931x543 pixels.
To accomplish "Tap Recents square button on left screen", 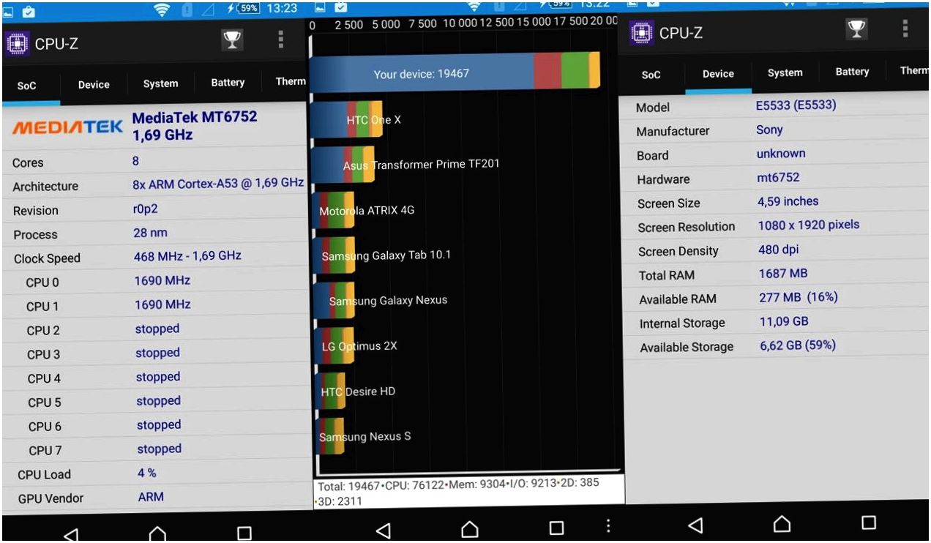I will (x=244, y=533).
